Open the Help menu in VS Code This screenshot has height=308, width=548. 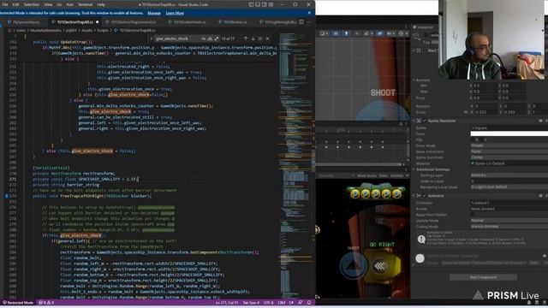101,4
